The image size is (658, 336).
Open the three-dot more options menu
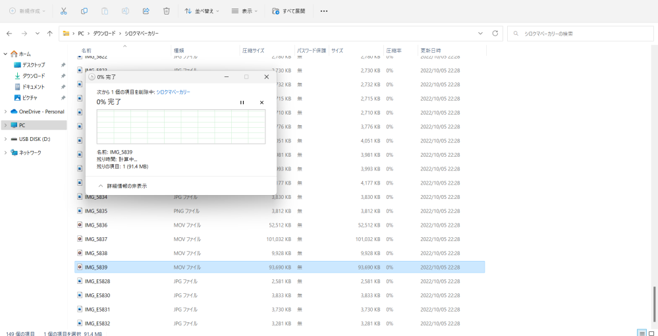pos(324,11)
